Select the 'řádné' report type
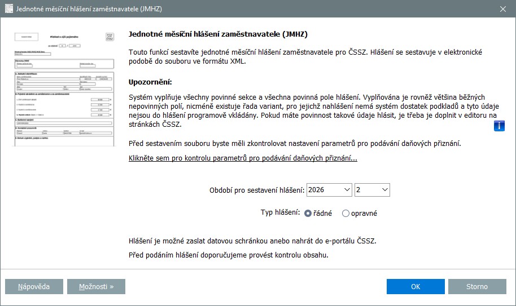Viewport: 516px width, 306px height. (x=308, y=214)
